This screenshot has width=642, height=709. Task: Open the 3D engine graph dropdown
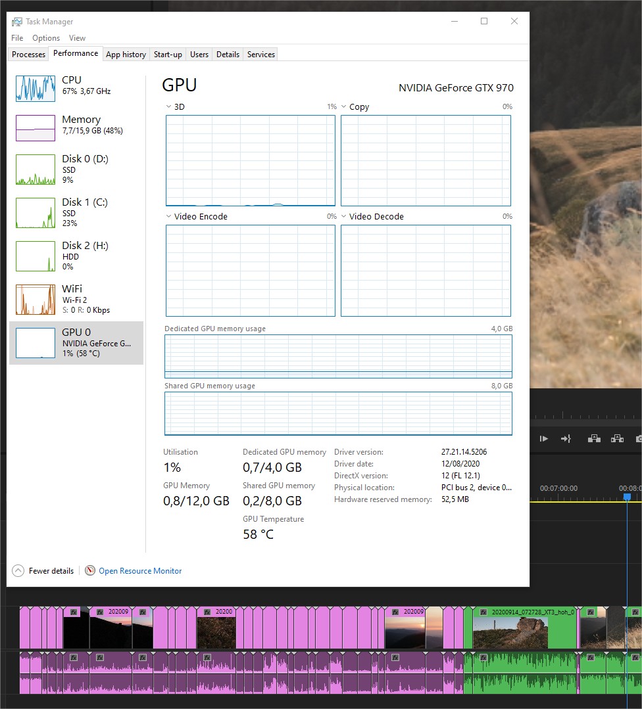click(x=168, y=106)
